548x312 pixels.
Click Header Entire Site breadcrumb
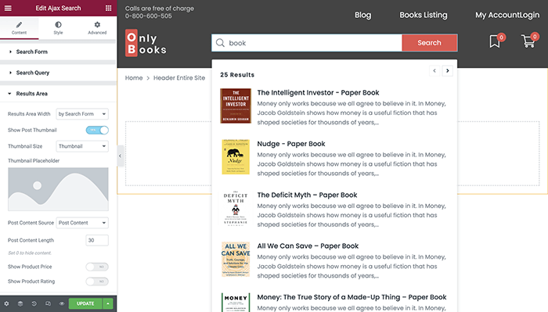coord(179,78)
